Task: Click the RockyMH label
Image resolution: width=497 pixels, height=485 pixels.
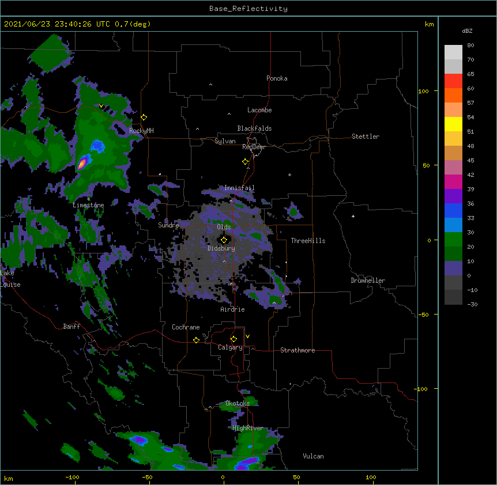Action: click(x=141, y=131)
